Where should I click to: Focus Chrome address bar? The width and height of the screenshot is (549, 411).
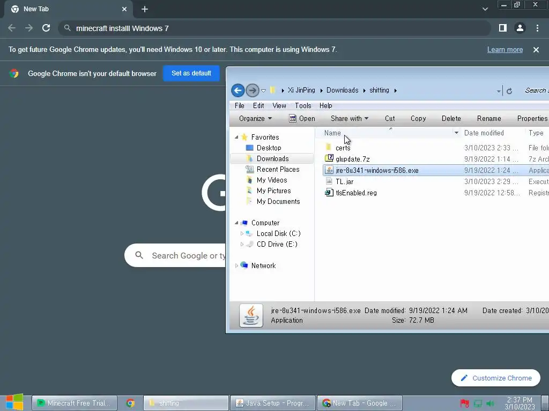click(x=274, y=28)
